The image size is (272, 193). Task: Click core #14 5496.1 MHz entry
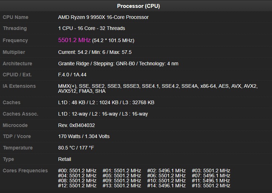click(166, 186)
